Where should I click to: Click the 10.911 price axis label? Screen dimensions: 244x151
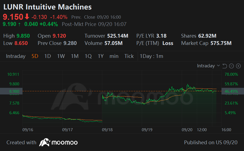13,74
